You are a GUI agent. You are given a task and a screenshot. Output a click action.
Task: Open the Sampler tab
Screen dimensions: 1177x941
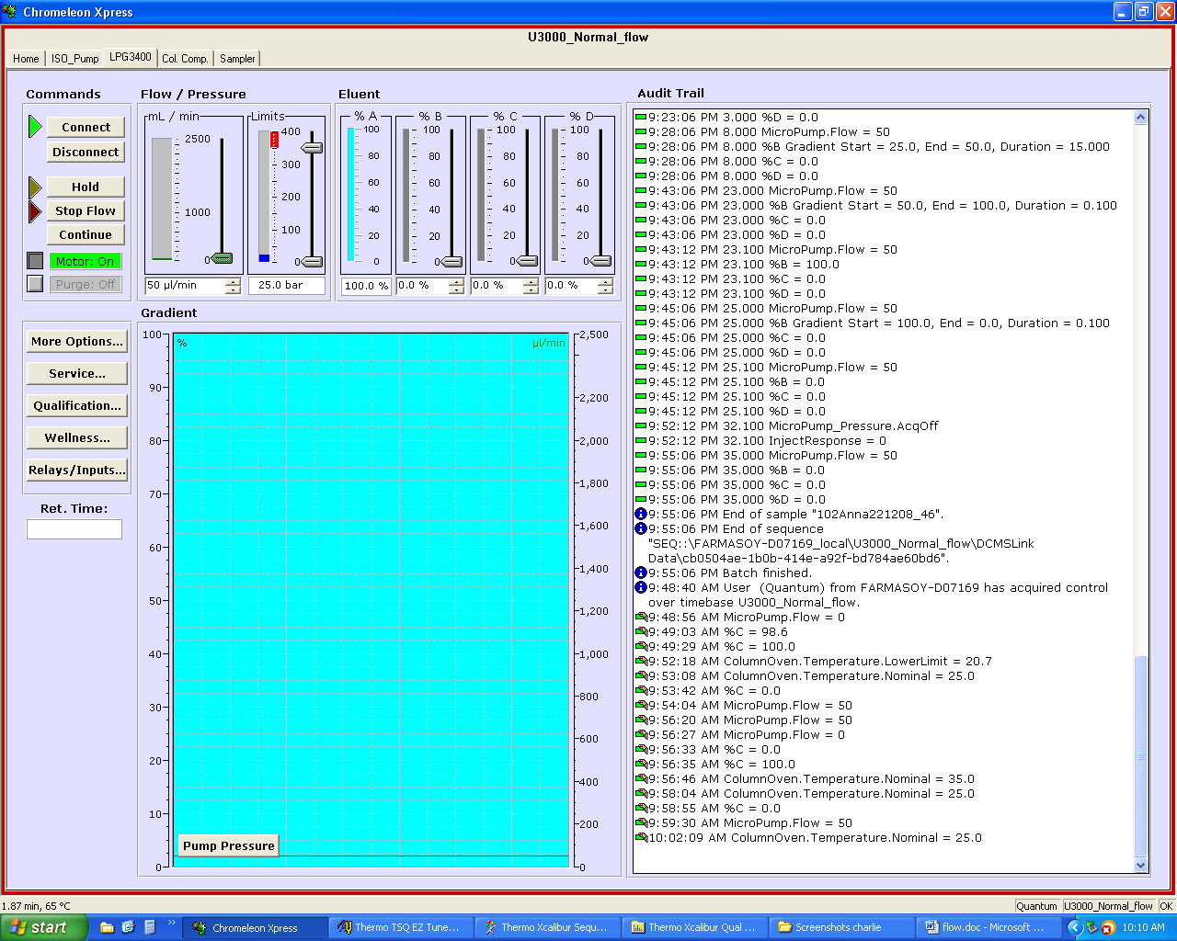237,59
